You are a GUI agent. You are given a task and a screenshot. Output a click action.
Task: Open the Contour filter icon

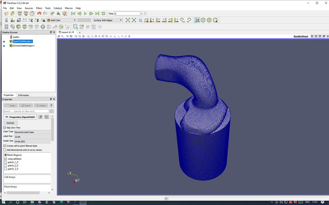click(x=12, y=27)
